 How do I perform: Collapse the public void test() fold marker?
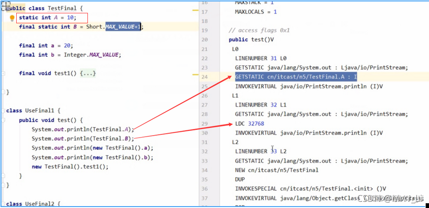(x=3, y=120)
